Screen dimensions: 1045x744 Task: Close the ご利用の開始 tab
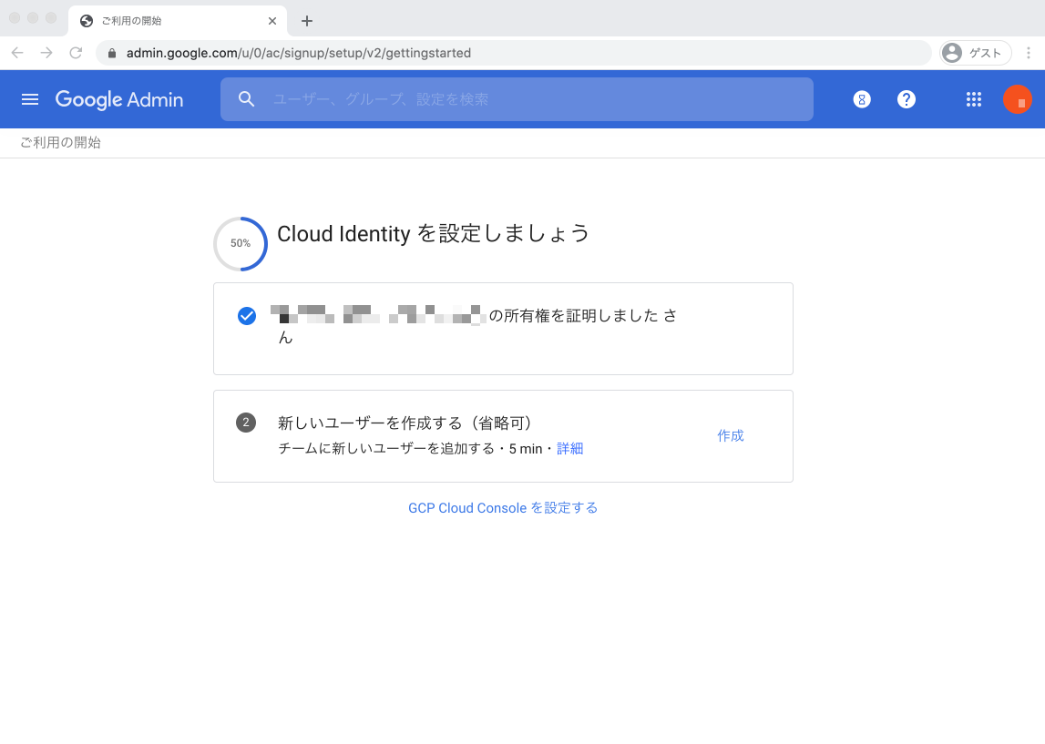271,21
